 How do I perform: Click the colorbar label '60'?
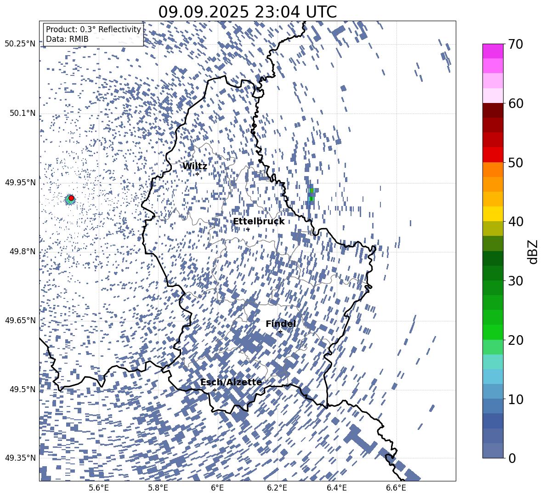pos(516,103)
